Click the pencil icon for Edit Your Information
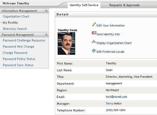This screenshot has height=115, width=157. (x=94, y=25)
